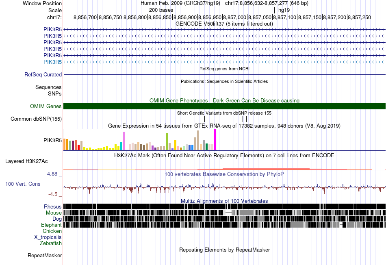Click the Chicken alignment row label
Screen dimensions: 386x265
point(52,231)
